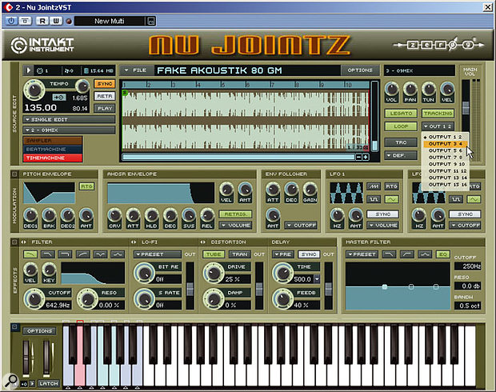Collapse the Modulation section minus icon

[14, 174]
